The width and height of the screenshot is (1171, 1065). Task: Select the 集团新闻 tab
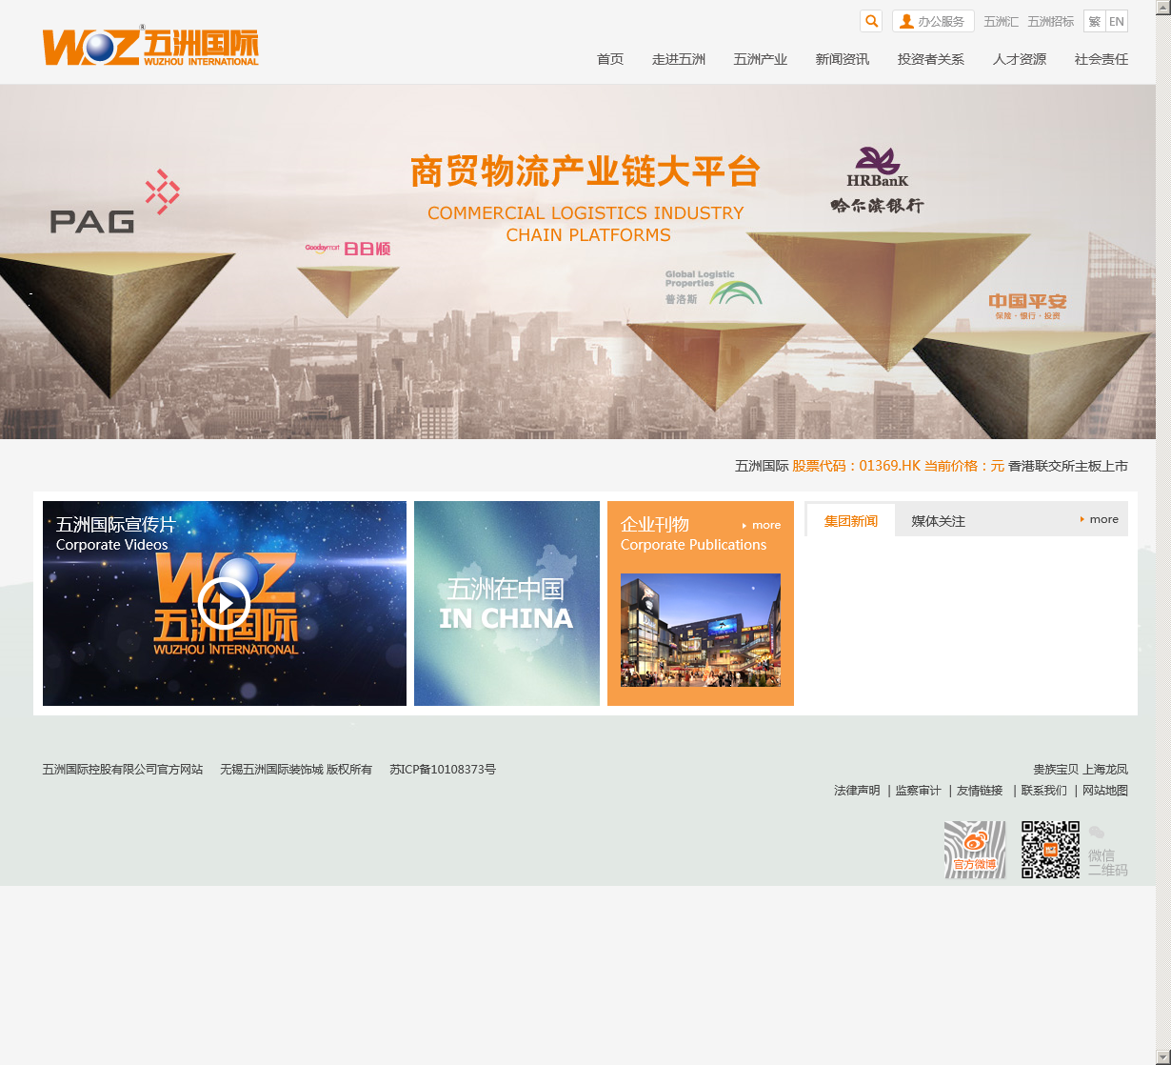(851, 520)
